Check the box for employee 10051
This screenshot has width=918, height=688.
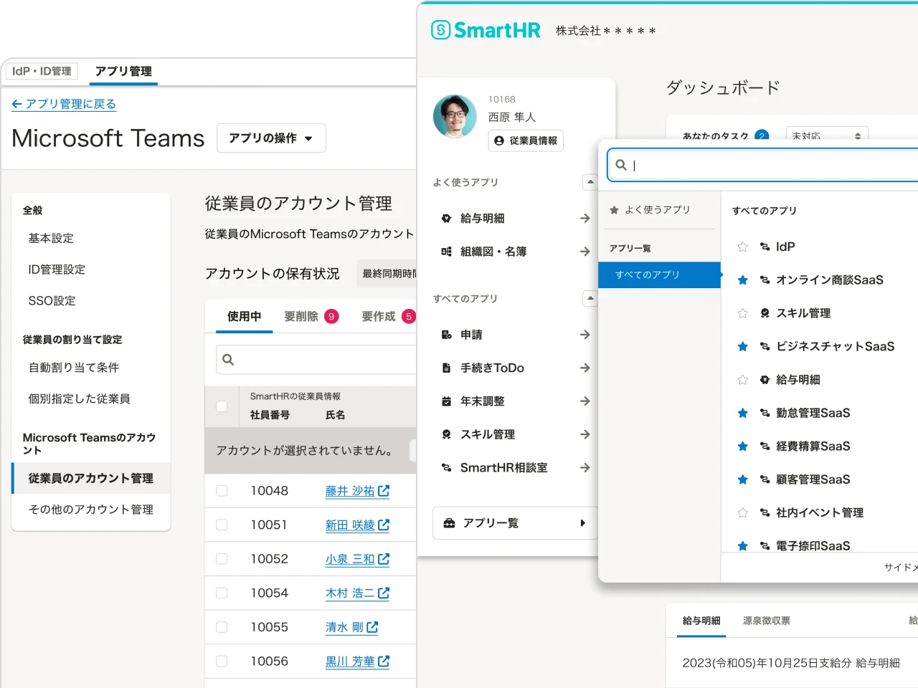tap(222, 525)
